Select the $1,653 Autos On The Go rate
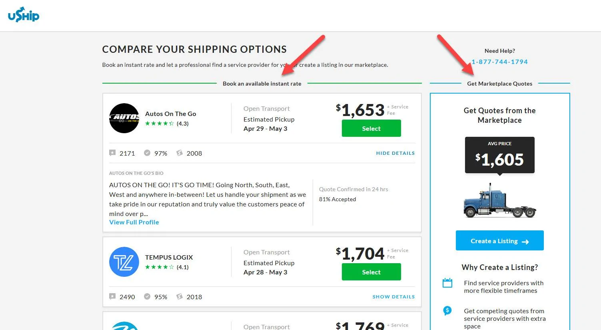This screenshot has width=601, height=330. (371, 128)
